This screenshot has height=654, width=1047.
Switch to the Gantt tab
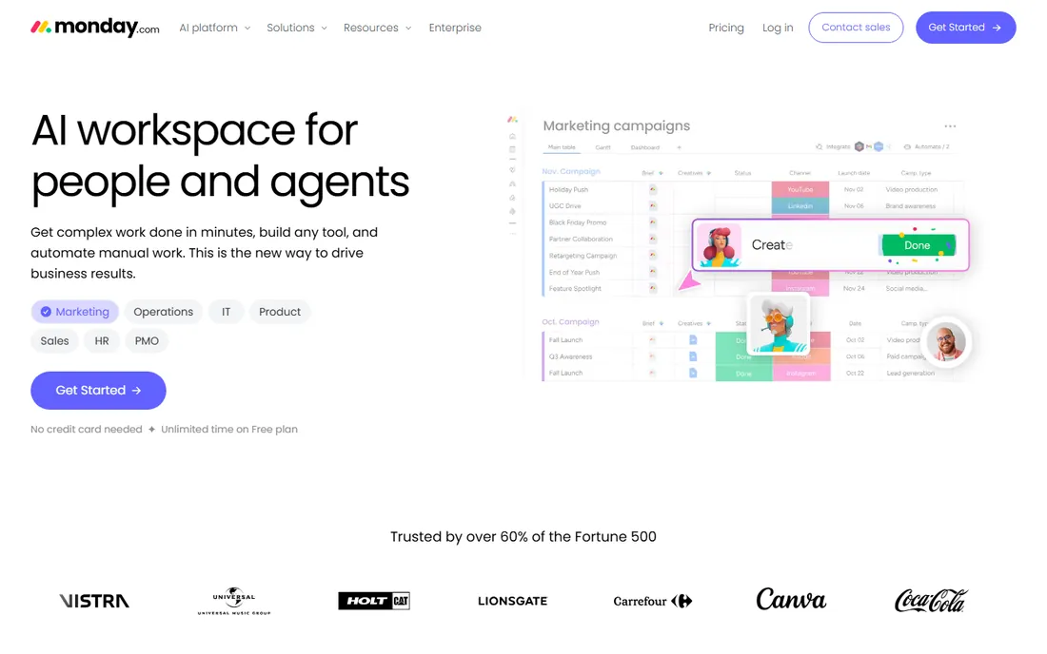point(603,147)
